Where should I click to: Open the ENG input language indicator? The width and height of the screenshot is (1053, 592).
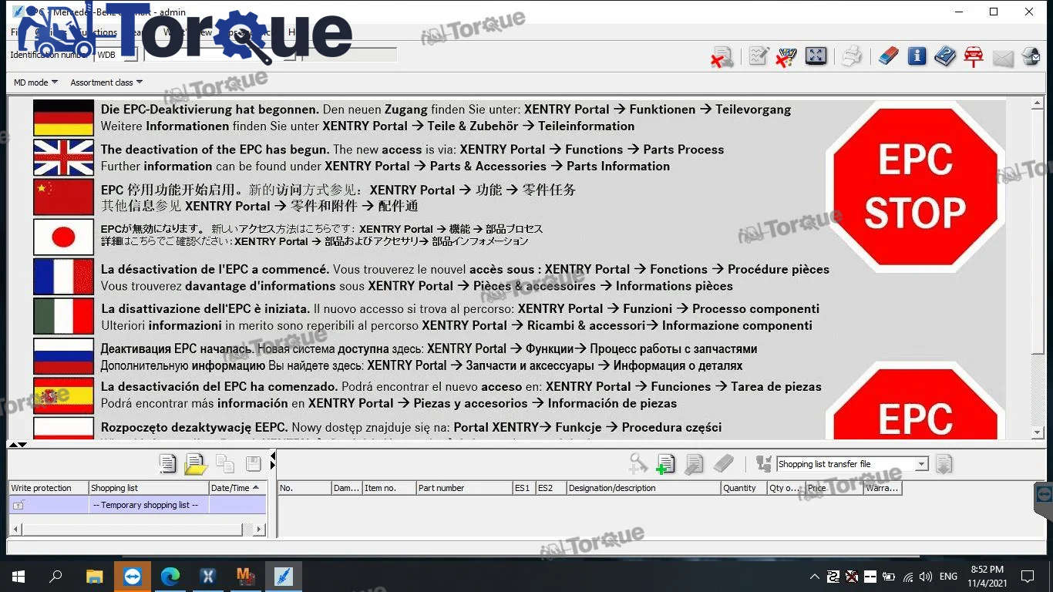coord(949,577)
